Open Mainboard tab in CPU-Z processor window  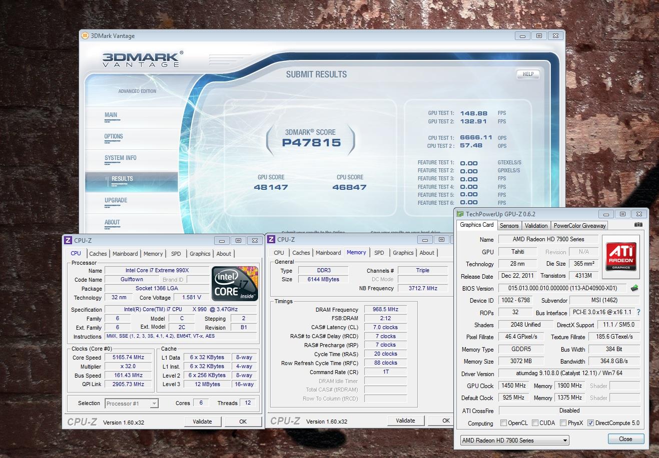[x=125, y=254]
